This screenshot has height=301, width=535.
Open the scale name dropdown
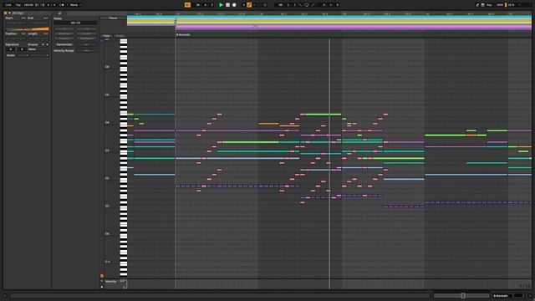(39, 55)
